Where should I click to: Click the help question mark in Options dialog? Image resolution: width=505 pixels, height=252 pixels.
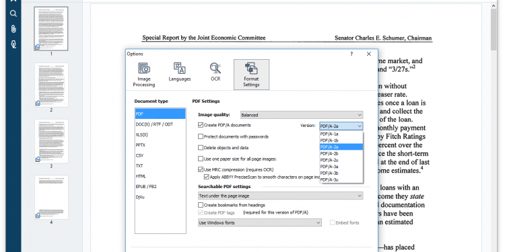pyautogui.click(x=351, y=54)
